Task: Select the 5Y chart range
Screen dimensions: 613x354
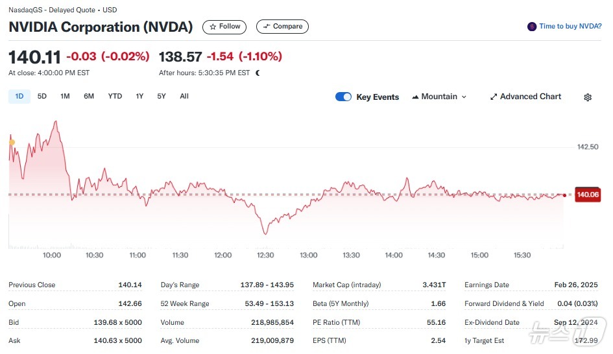Action: click(x=162, y=97)
